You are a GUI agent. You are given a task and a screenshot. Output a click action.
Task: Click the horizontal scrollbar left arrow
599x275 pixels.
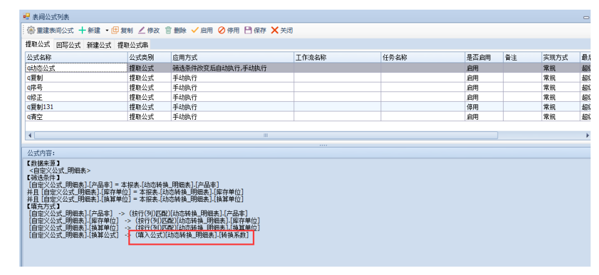pyautogui.click(x=29, y=135)
